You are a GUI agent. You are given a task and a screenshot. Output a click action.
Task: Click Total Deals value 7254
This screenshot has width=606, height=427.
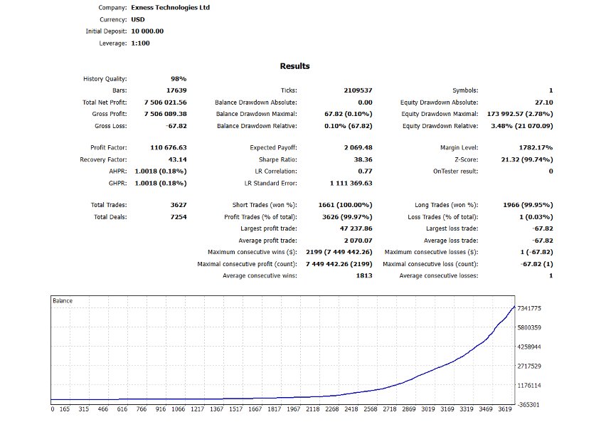179,216
